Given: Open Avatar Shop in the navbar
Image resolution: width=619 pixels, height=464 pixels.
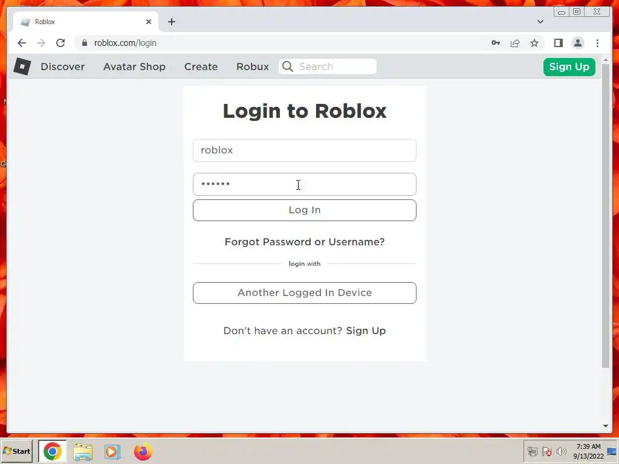Looking at the screenshot, I should click(134, 66).
